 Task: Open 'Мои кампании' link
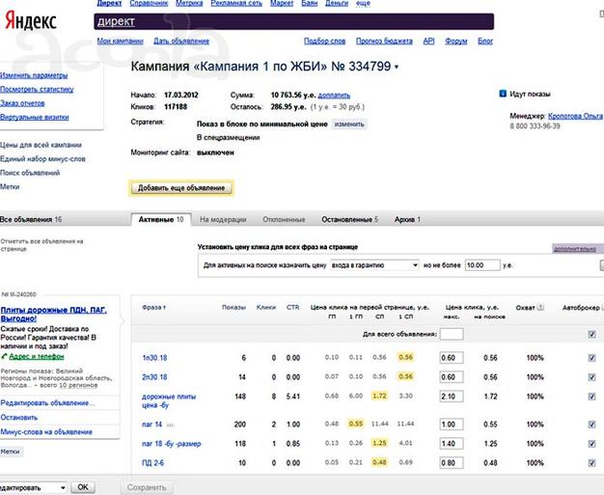[x=120, y=41]
